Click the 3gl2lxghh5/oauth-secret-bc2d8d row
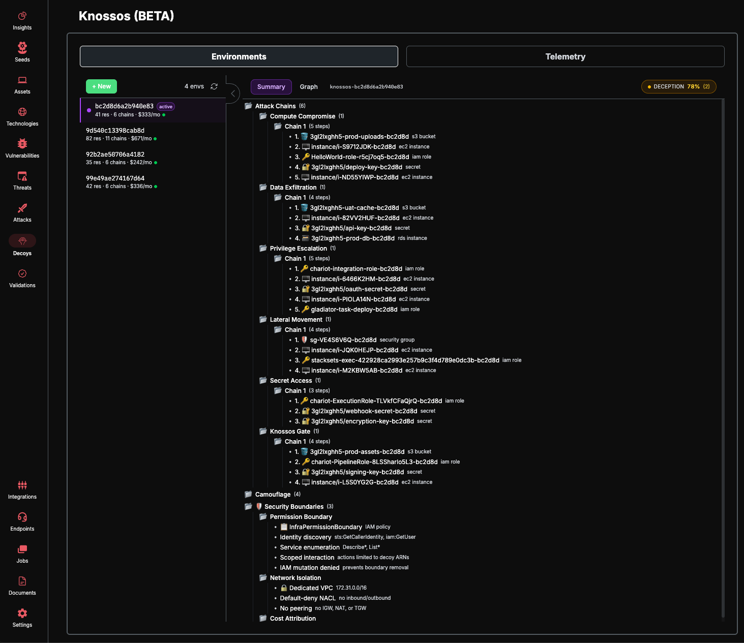 360,289
